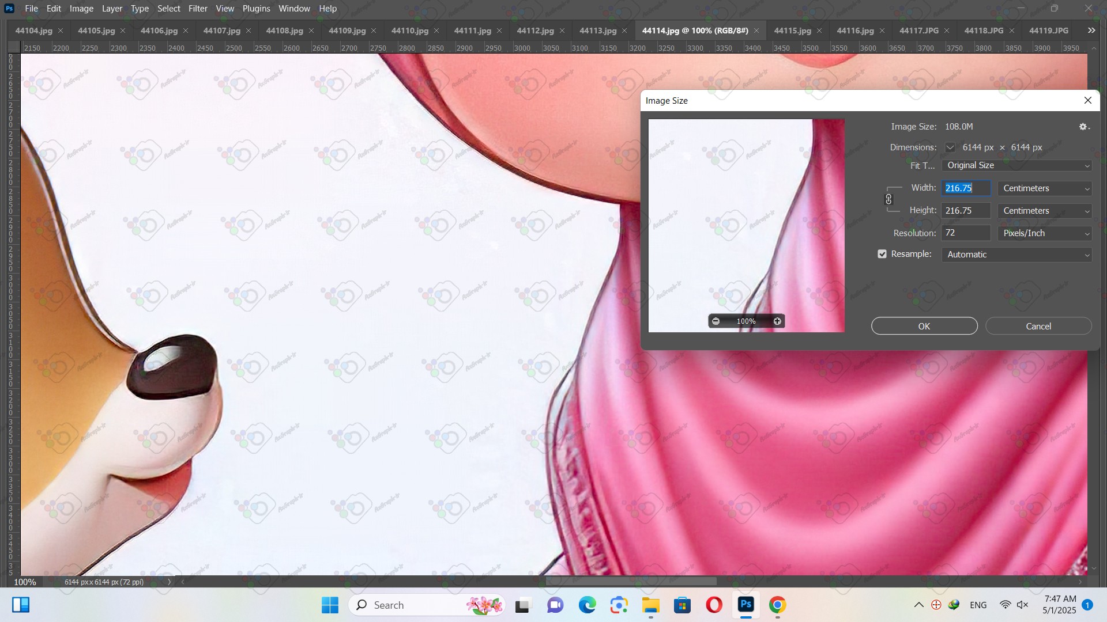Open Microsoft Store from taskbar

(x=683, y=605)
